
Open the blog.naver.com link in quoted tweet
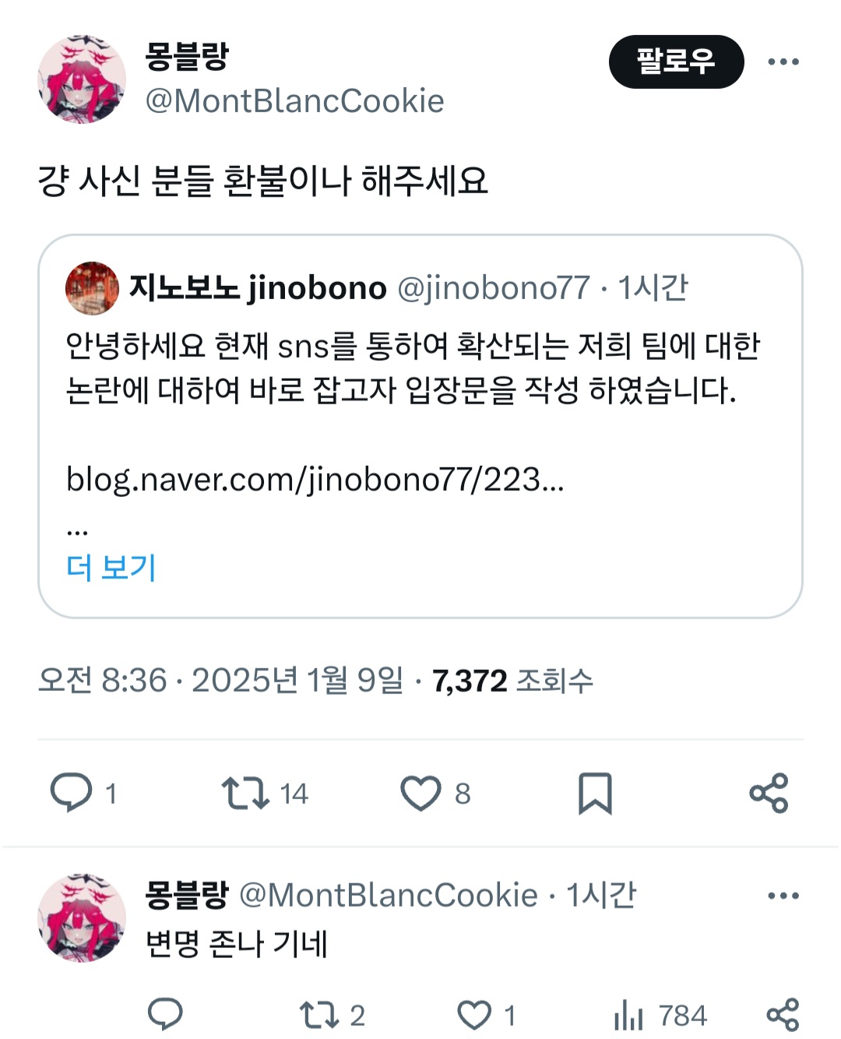(315, 479)
